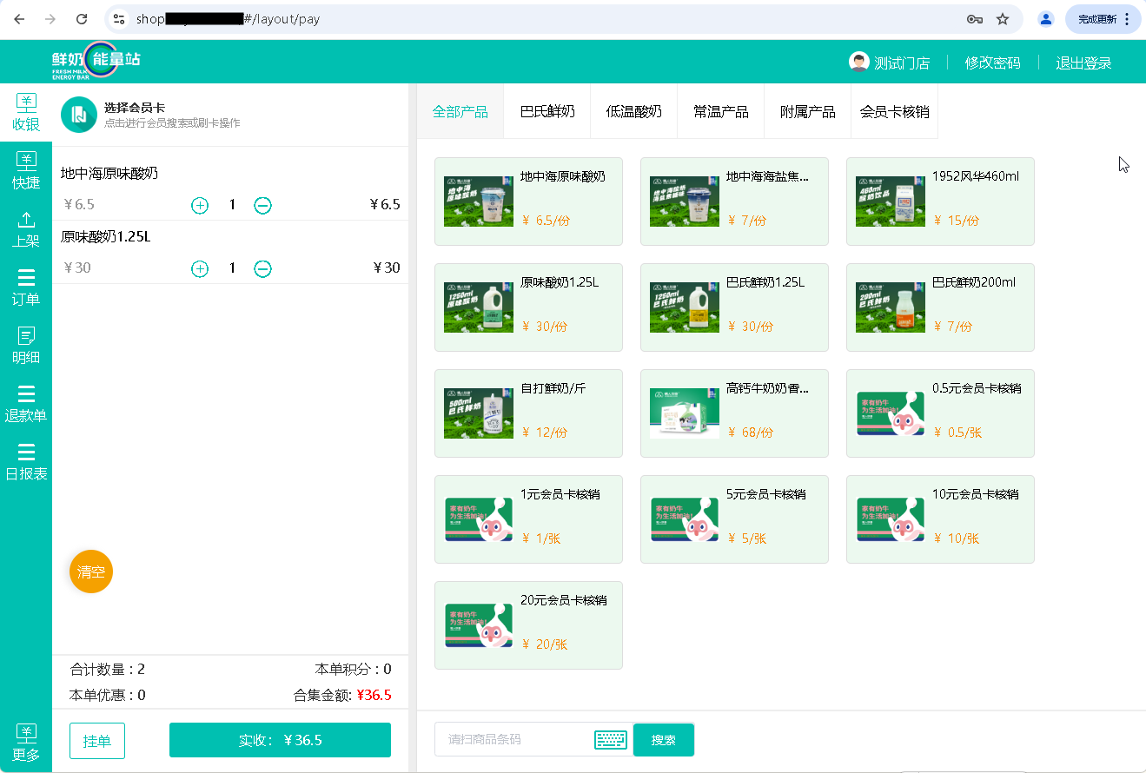Decrease quantity of 原味酸奶1.25L

point(262,268)
